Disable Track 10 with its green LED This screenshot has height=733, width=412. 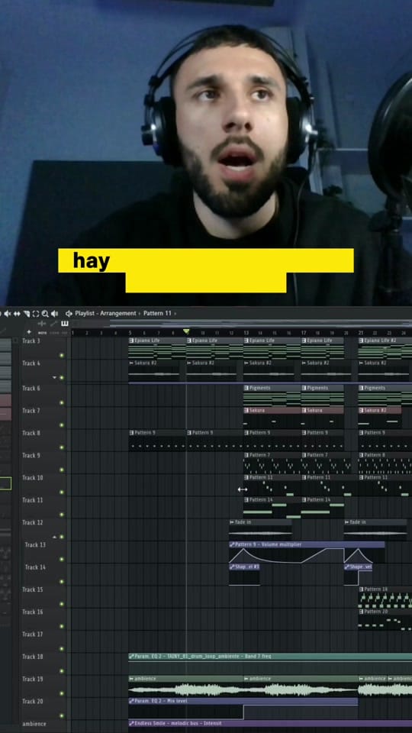coord(61,492)
